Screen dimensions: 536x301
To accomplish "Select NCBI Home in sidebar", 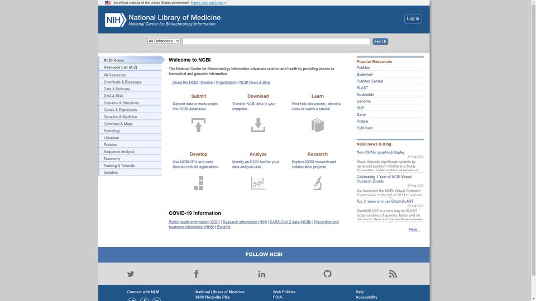I will tap(132, 60).
